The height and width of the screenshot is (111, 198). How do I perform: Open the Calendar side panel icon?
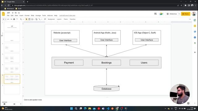[x=195, y=20]
